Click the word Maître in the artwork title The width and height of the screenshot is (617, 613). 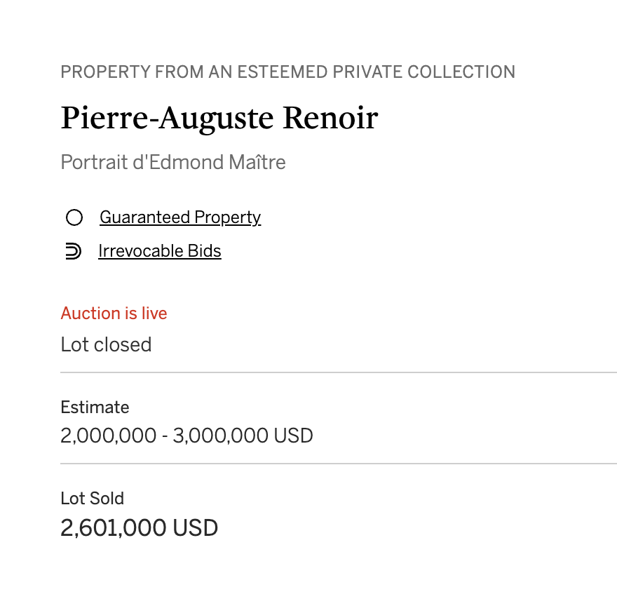point(257,162)
